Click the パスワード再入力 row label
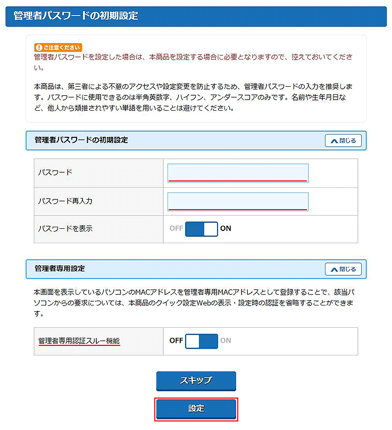 (65, 202)
